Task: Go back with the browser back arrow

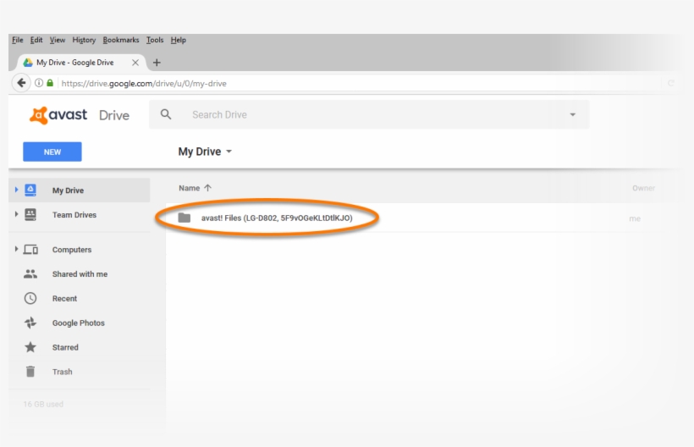Action: pyautogui.click(x=21, y=83)
